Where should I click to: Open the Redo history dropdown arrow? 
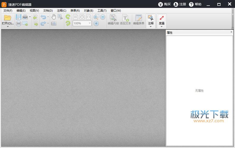point(48,23)
